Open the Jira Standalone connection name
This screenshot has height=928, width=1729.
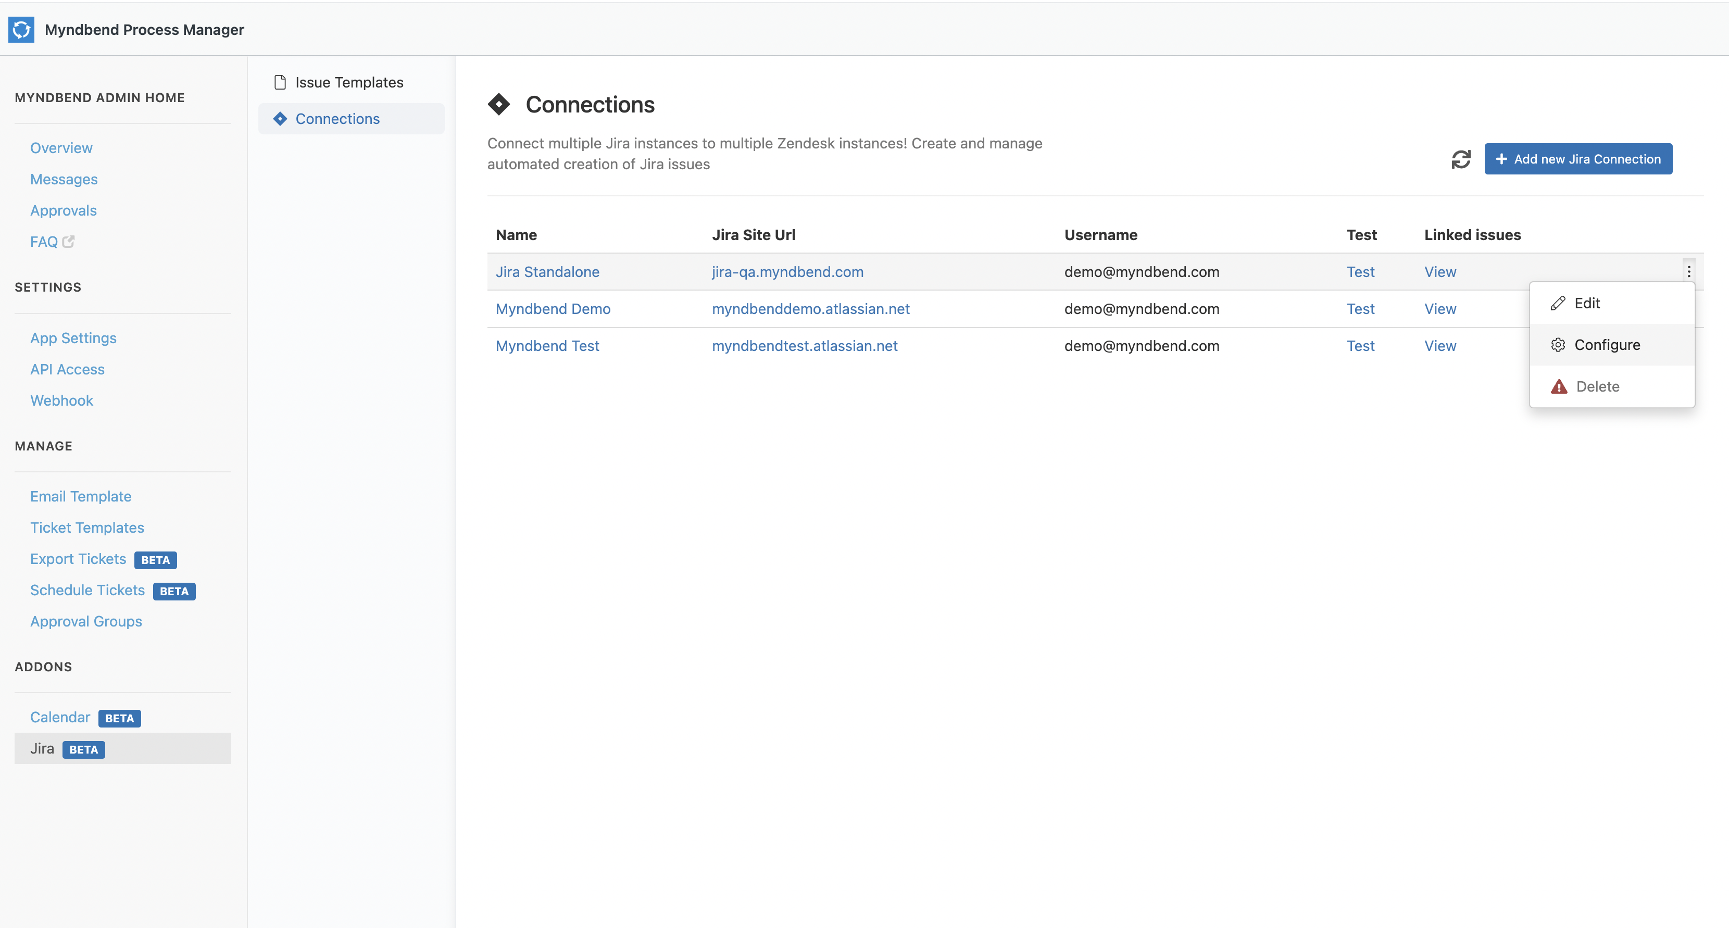pyautogui.click(x=547, y=272)
